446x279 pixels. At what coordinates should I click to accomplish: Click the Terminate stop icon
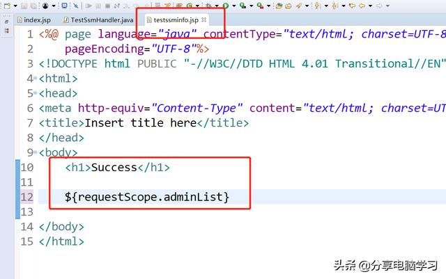(107, 6)
